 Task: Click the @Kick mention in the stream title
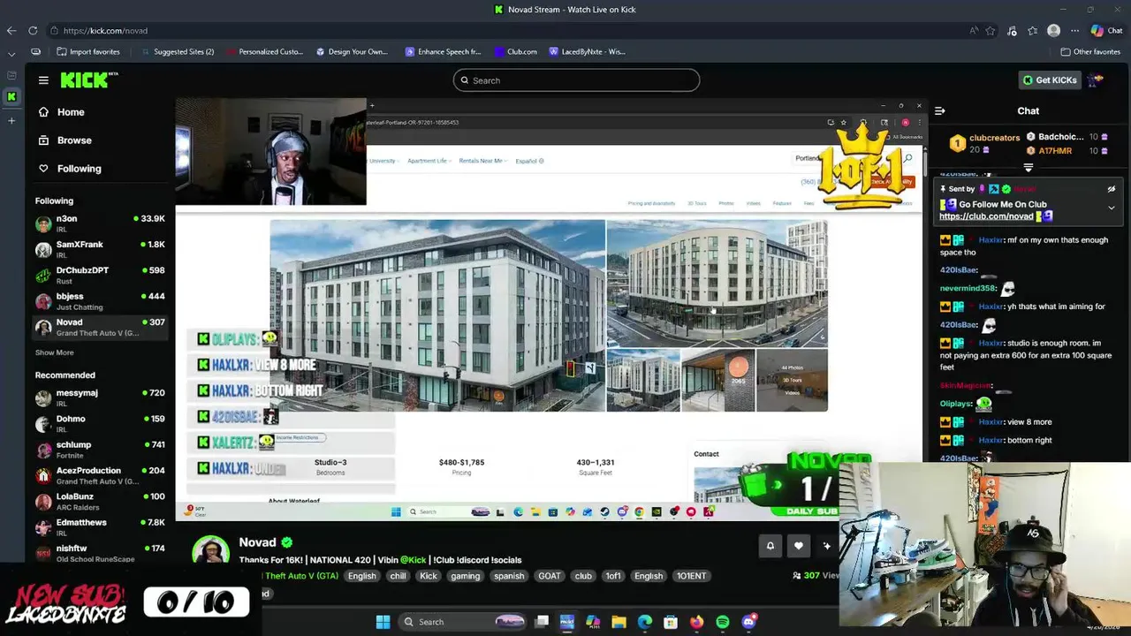pyautogui.click(x=413, y=560)
